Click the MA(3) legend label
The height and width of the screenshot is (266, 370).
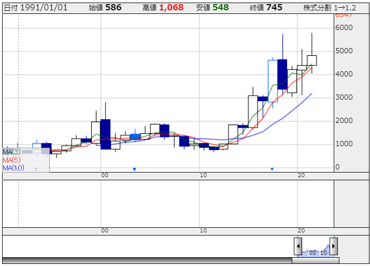tap(11, 152)
